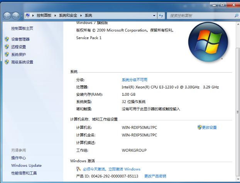Click the 更改设置 link for computer name

pyautogui.click(x=209, y=127)
